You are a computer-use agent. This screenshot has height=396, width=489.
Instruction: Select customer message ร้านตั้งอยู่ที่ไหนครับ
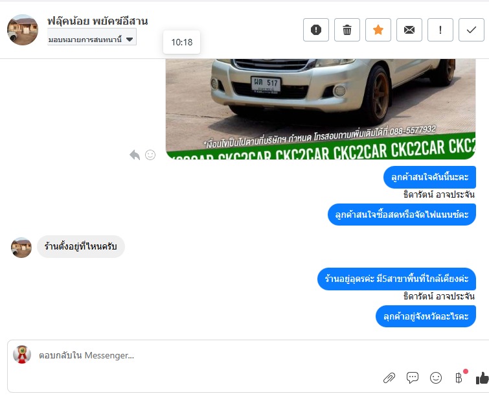pyautogui.click(x=81, y=246)
